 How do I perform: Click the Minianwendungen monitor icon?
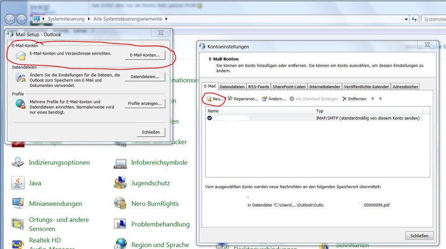[18, 203]
